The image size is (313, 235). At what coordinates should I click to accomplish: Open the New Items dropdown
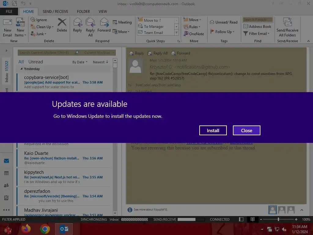(x=20, y=27)
